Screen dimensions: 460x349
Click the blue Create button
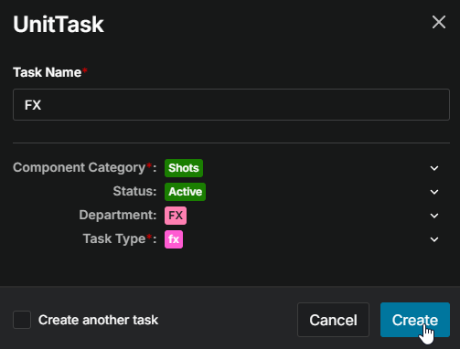pos(415,320)
